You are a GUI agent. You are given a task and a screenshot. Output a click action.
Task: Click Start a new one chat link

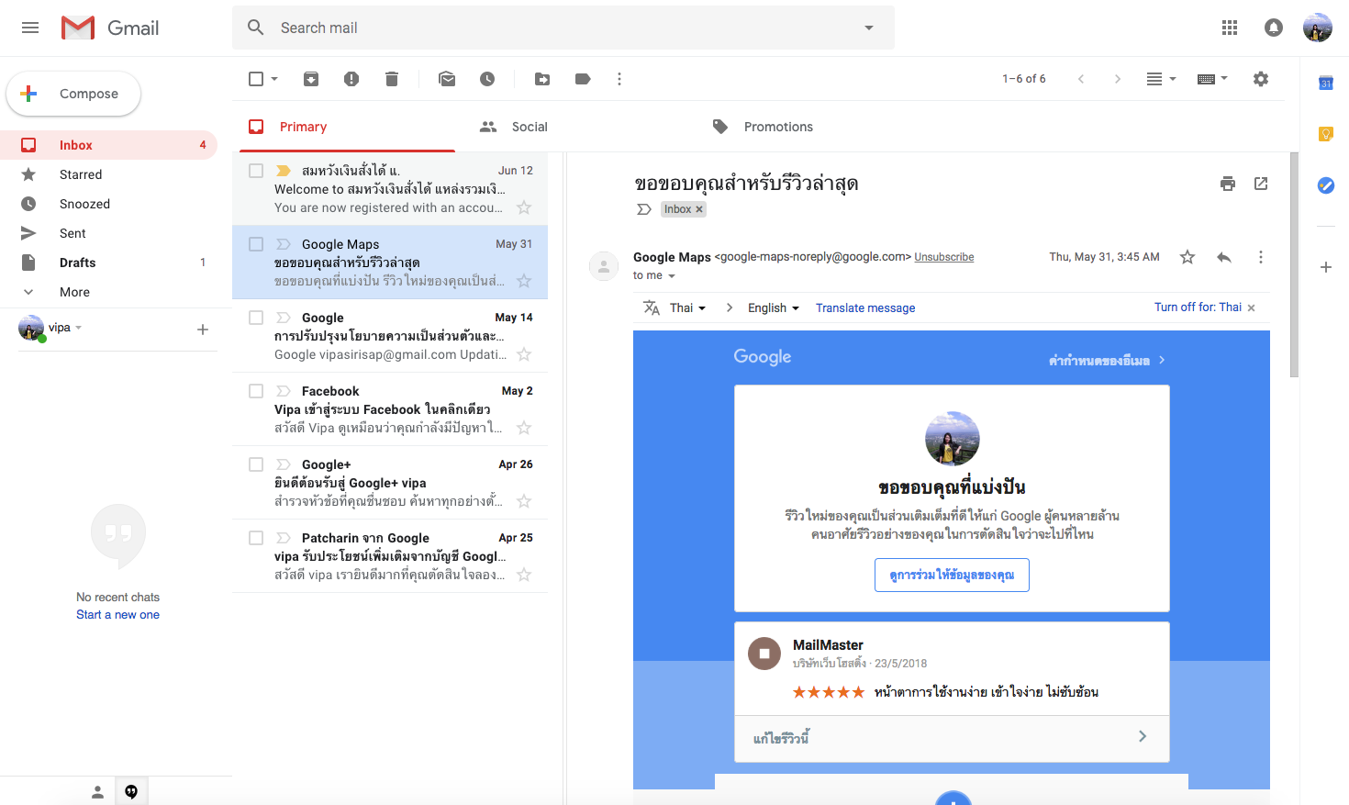[x=117, y=615]
